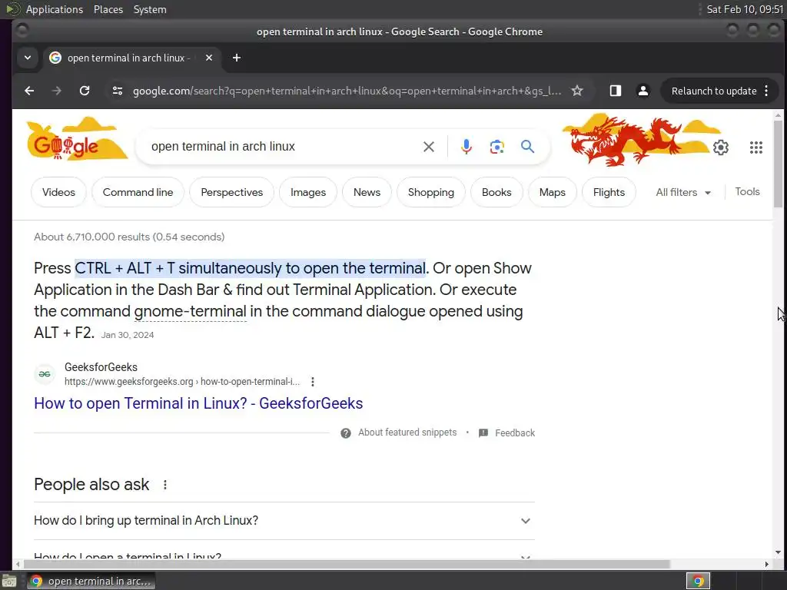This screenshot has width=787, height=590.
Task: Click the date and time clock
Action: click(x=744, y=9)
